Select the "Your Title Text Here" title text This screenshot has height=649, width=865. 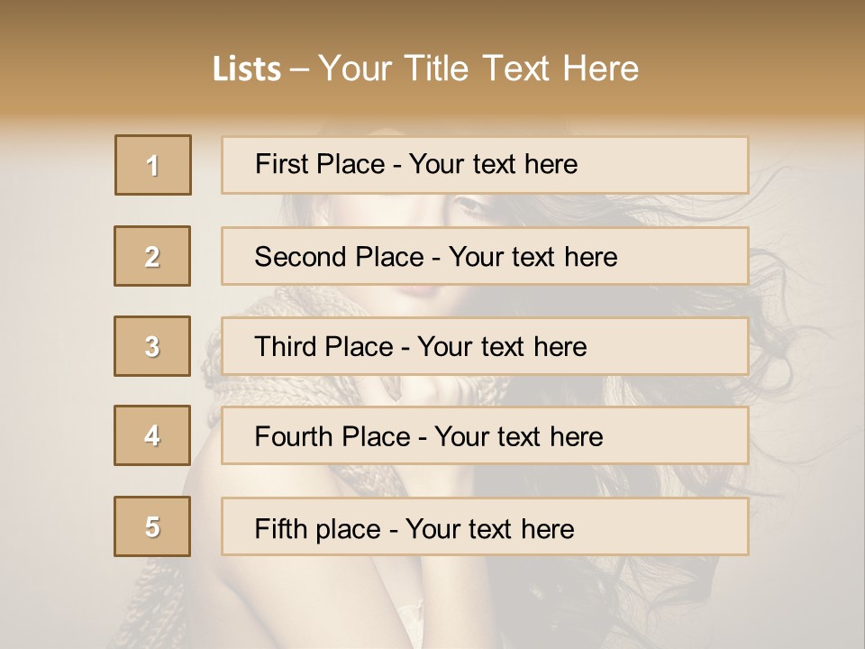click(478, 69)
